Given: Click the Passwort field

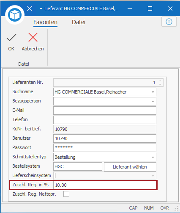Looking at the screenshot, I should pyautogui.click(x=105, y=148).
